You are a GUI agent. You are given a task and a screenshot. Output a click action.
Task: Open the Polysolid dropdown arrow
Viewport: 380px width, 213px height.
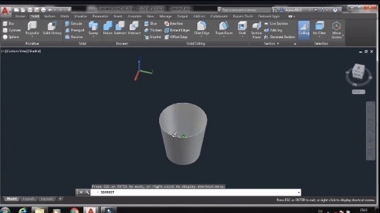32,37
